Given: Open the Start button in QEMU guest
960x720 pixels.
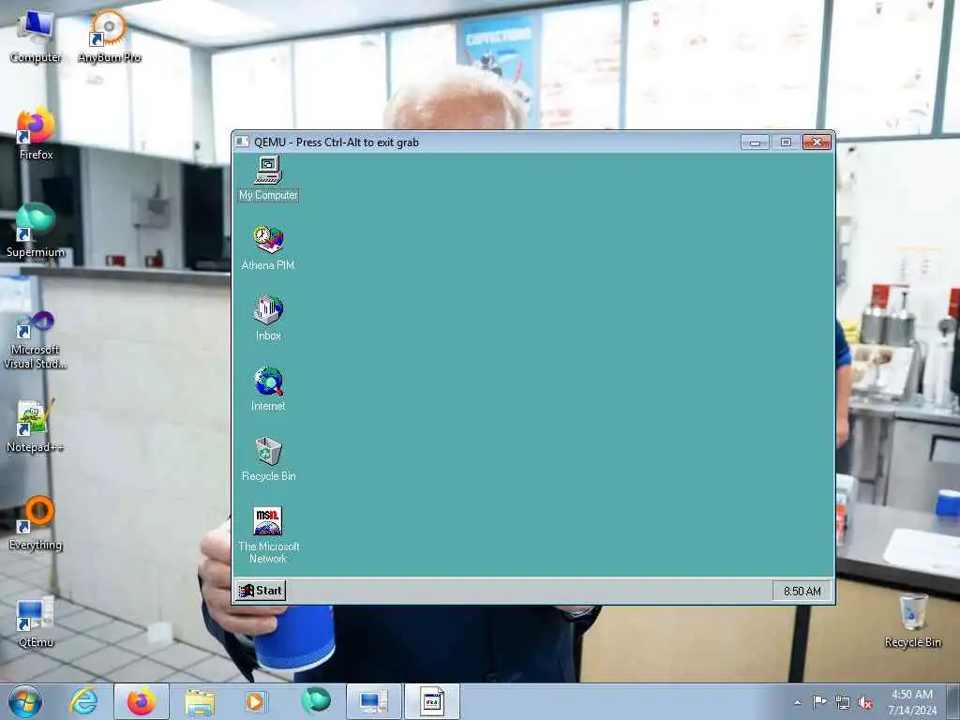Looking at the screenshot, I should pyautogui.click(x=261, y=591).
